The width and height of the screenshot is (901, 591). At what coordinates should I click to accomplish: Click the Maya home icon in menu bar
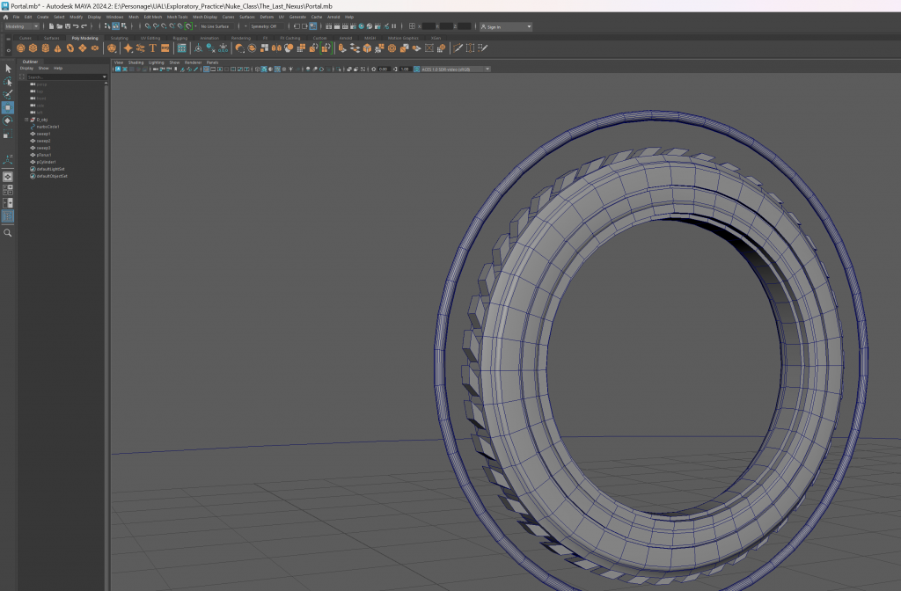tap(6, 18)
